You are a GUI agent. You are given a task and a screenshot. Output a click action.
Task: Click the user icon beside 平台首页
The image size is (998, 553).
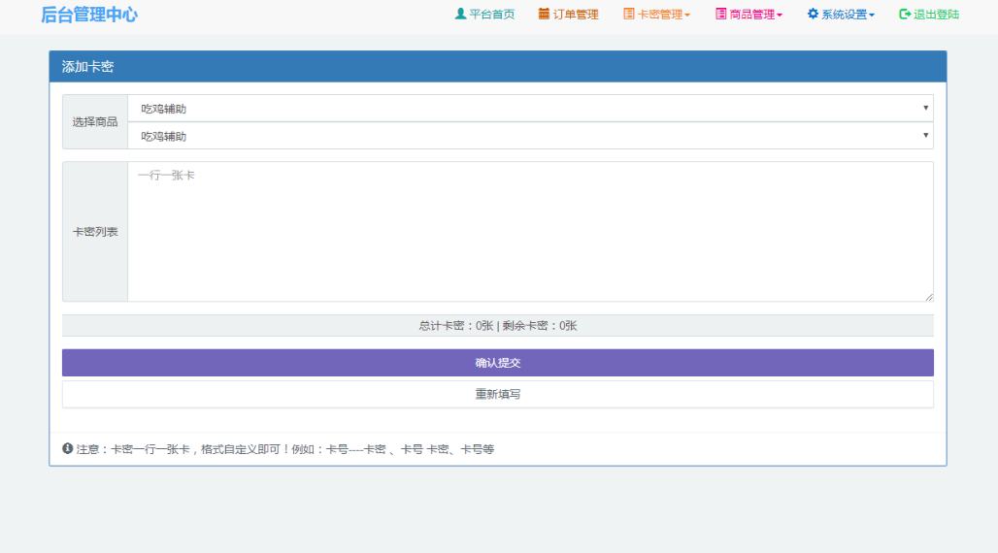(460, 15)
